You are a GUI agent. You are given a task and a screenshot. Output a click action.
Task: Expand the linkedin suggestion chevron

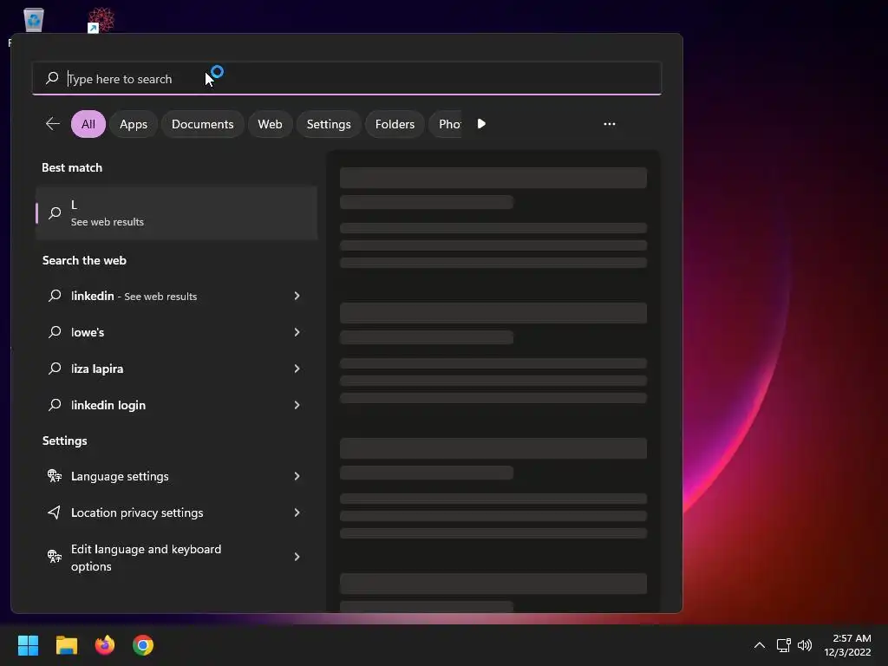pos(297,296)
